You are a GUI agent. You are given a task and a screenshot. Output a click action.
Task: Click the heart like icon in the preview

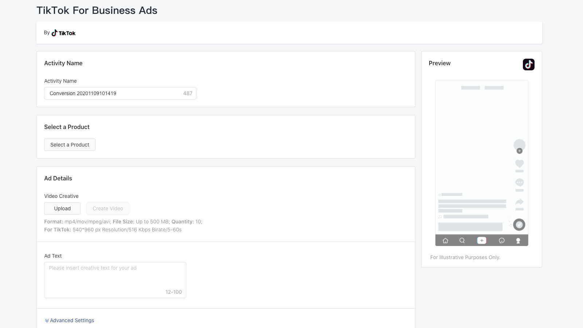[520, 164]
